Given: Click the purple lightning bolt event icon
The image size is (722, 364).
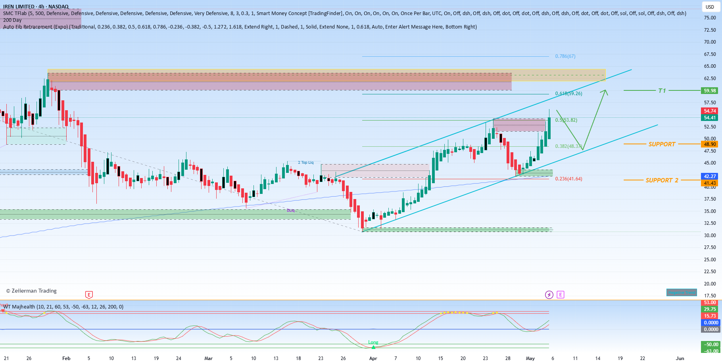Looking at the screenshot, I should coord(549,295).
